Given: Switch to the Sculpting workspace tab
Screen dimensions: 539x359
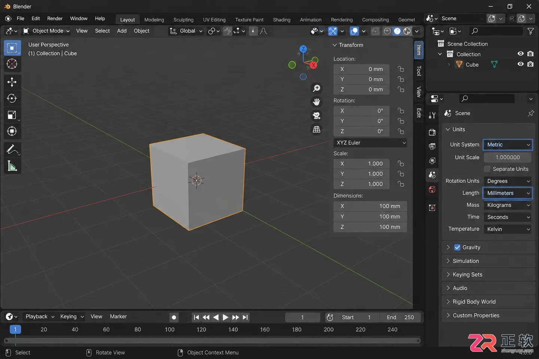Looking at the screenshot, I should tap(183, 20).
